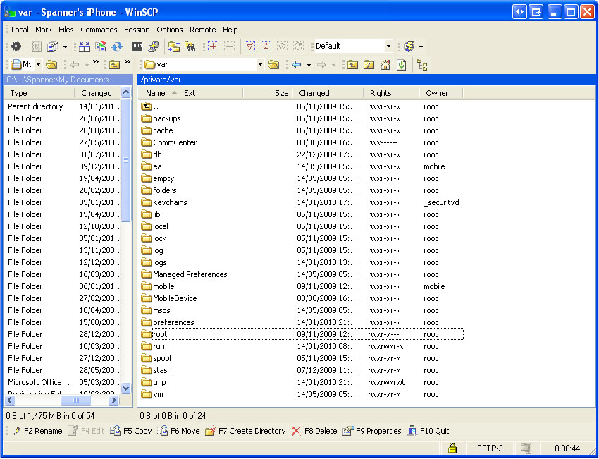Open the queue icon's dropdown arrow
Screen dimensions: 599x459
[x=65, y=47]
